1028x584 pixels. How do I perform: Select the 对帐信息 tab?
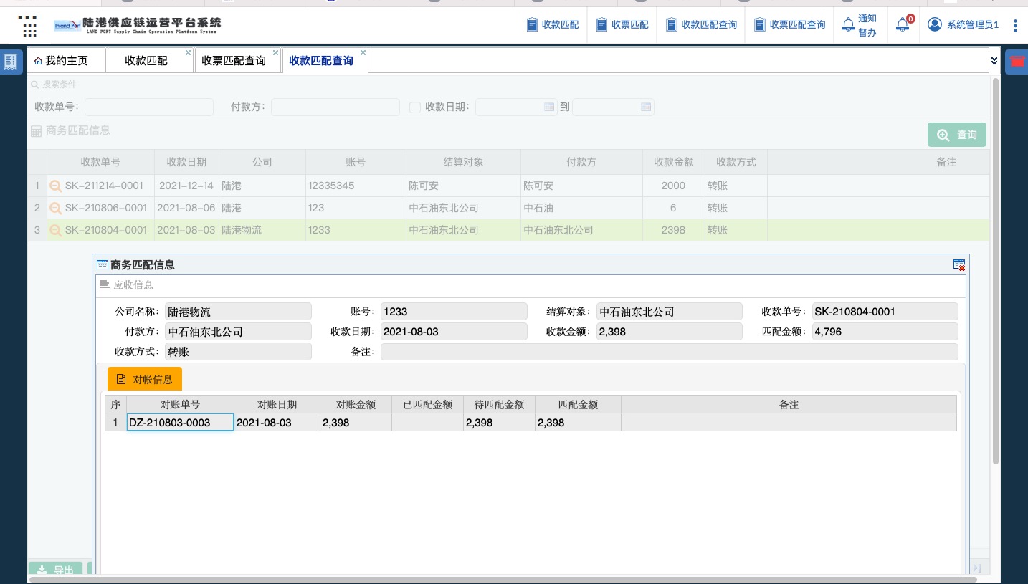pyautogui.click(x=145, y=379)
